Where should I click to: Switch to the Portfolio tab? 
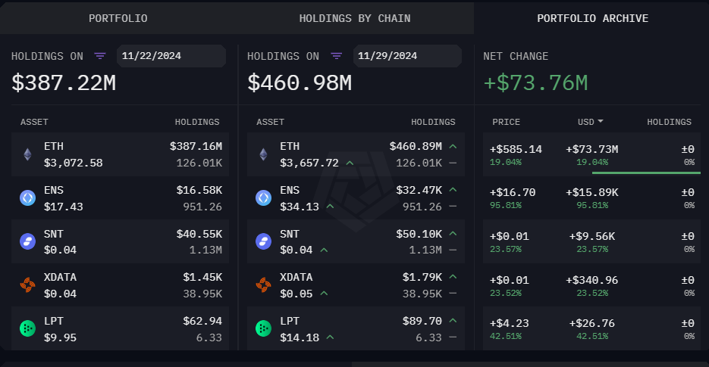point(118,18)
